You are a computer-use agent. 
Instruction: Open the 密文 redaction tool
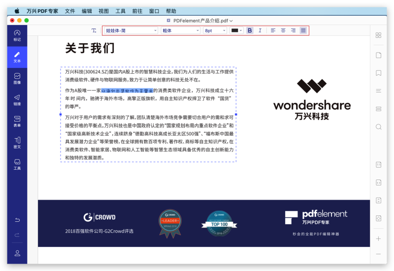pyautogui.click(x=17, y=143)
